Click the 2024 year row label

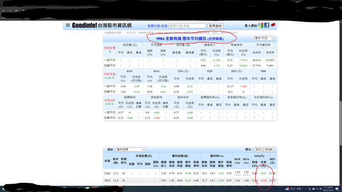click(107, 181)
